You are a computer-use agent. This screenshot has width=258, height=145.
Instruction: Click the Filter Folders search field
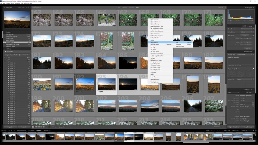[x=17, y=52]
